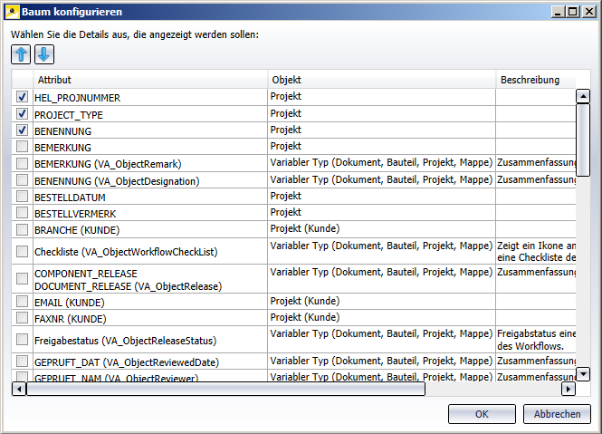Screen dimensions: 602x434
Task: Select the EMAIL (KUNDE) attribute name
Action: (70, 303)
